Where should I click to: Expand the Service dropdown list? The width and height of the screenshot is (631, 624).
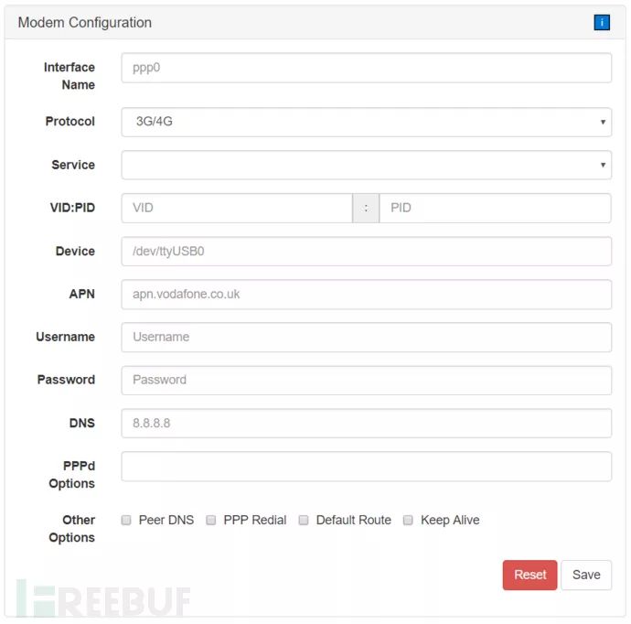click(366, 166)
